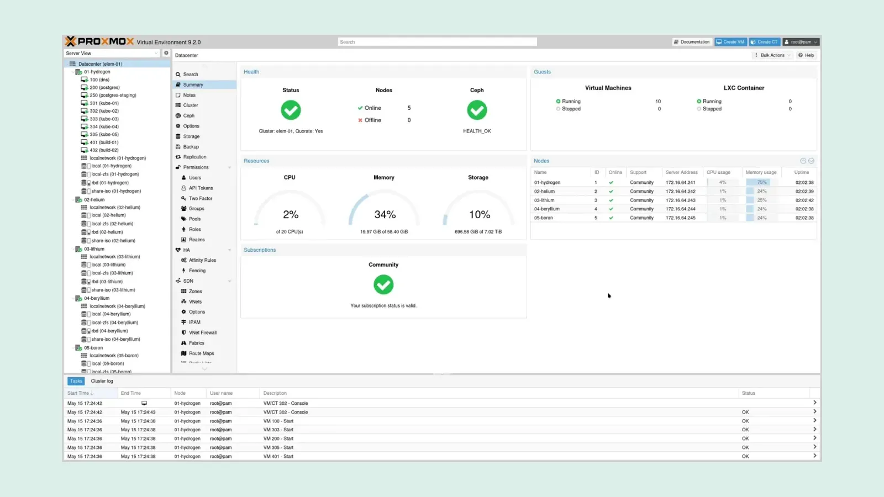Collapse the Permissions submenu
The image size is (884, 497).
229,167
